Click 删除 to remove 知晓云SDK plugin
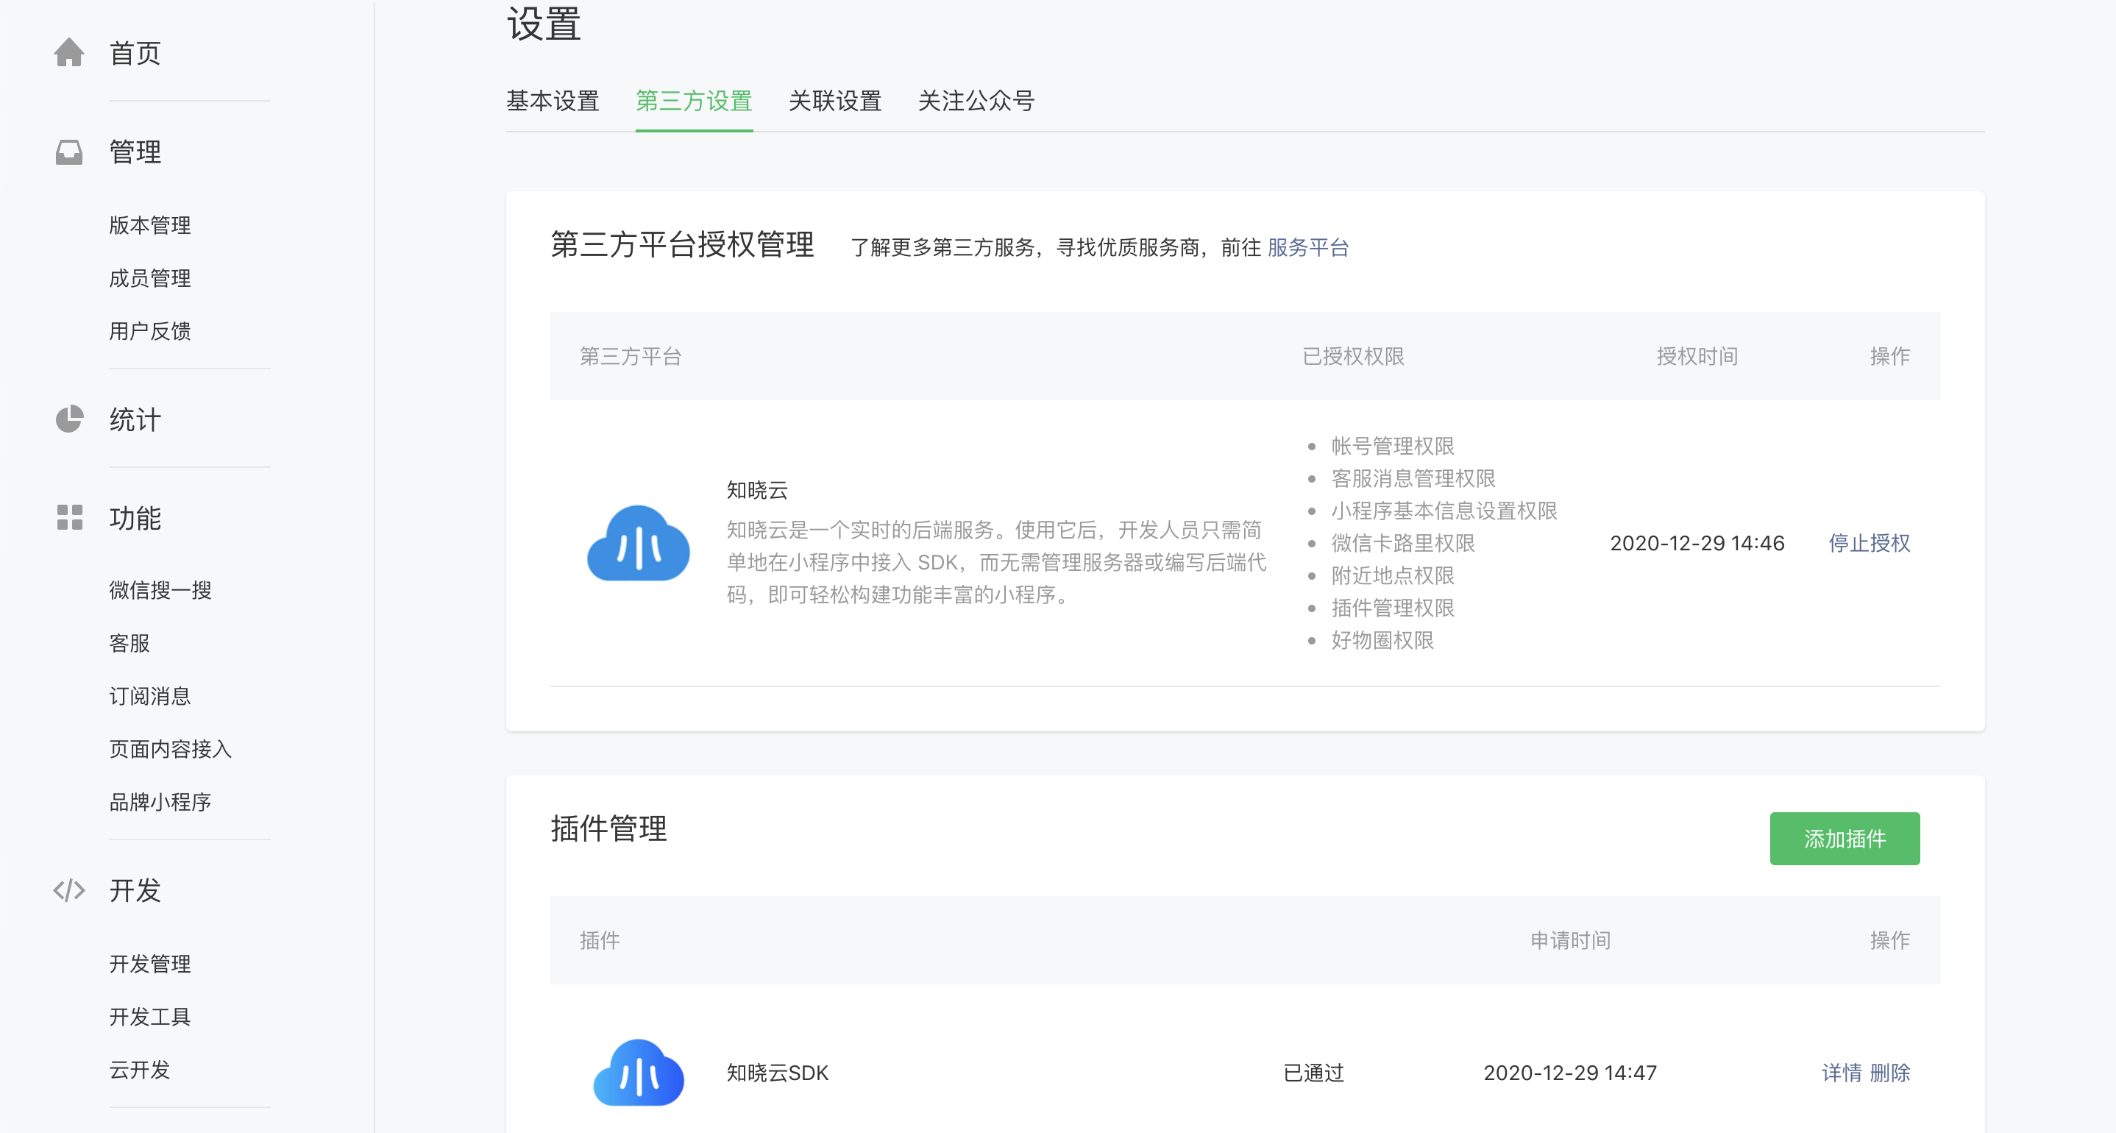This screenshot has height=1133, width=2116. click(x=1892, y=1073)
